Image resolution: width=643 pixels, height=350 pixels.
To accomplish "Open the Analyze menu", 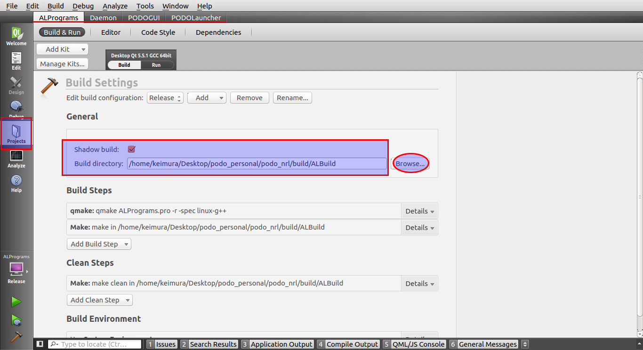I will [x=115, y=6].
